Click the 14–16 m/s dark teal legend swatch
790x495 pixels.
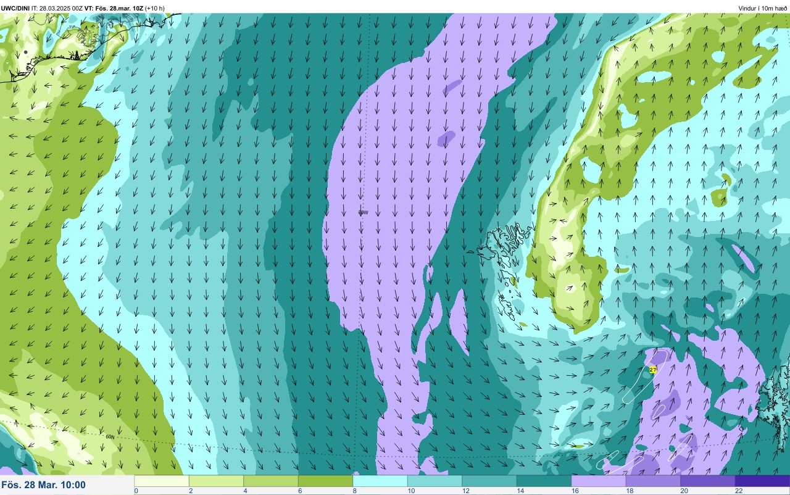coord(544,481)
